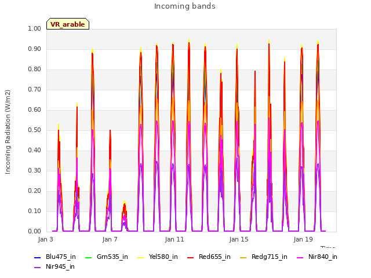The image size is (371, 278).
Task: Click the VR_arable annotation label
Action: pos(68,24)
